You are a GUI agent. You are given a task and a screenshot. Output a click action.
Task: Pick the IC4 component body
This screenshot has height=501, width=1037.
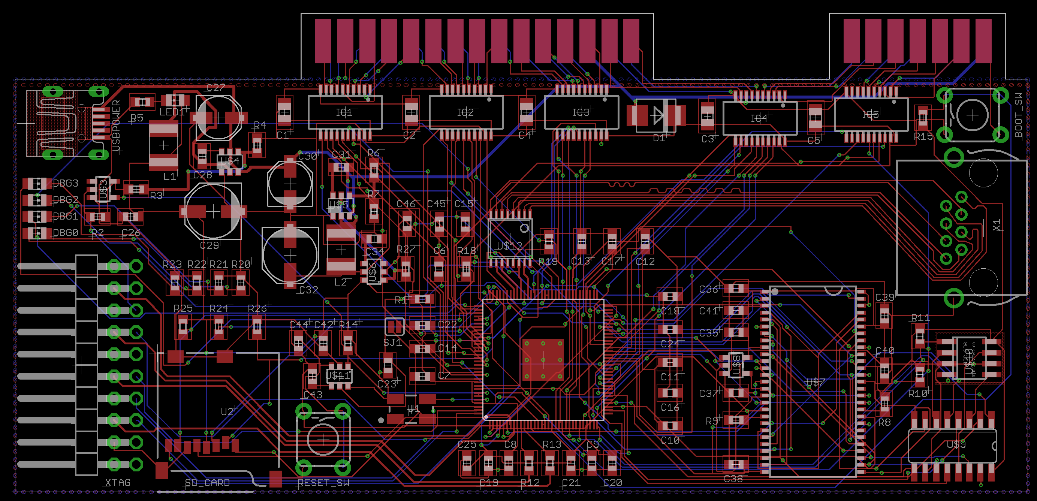point(760,118)
